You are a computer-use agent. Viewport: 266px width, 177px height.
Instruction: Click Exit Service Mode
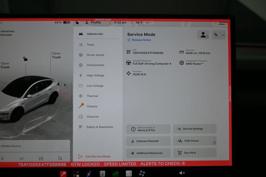[x=95, y=157]
